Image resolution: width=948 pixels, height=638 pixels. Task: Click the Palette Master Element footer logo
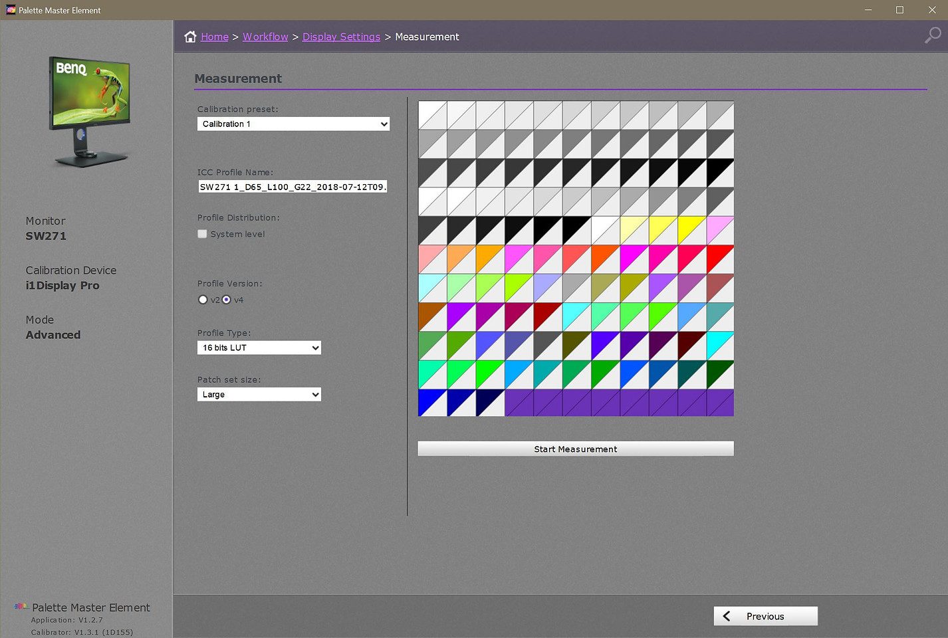point(21,607)
